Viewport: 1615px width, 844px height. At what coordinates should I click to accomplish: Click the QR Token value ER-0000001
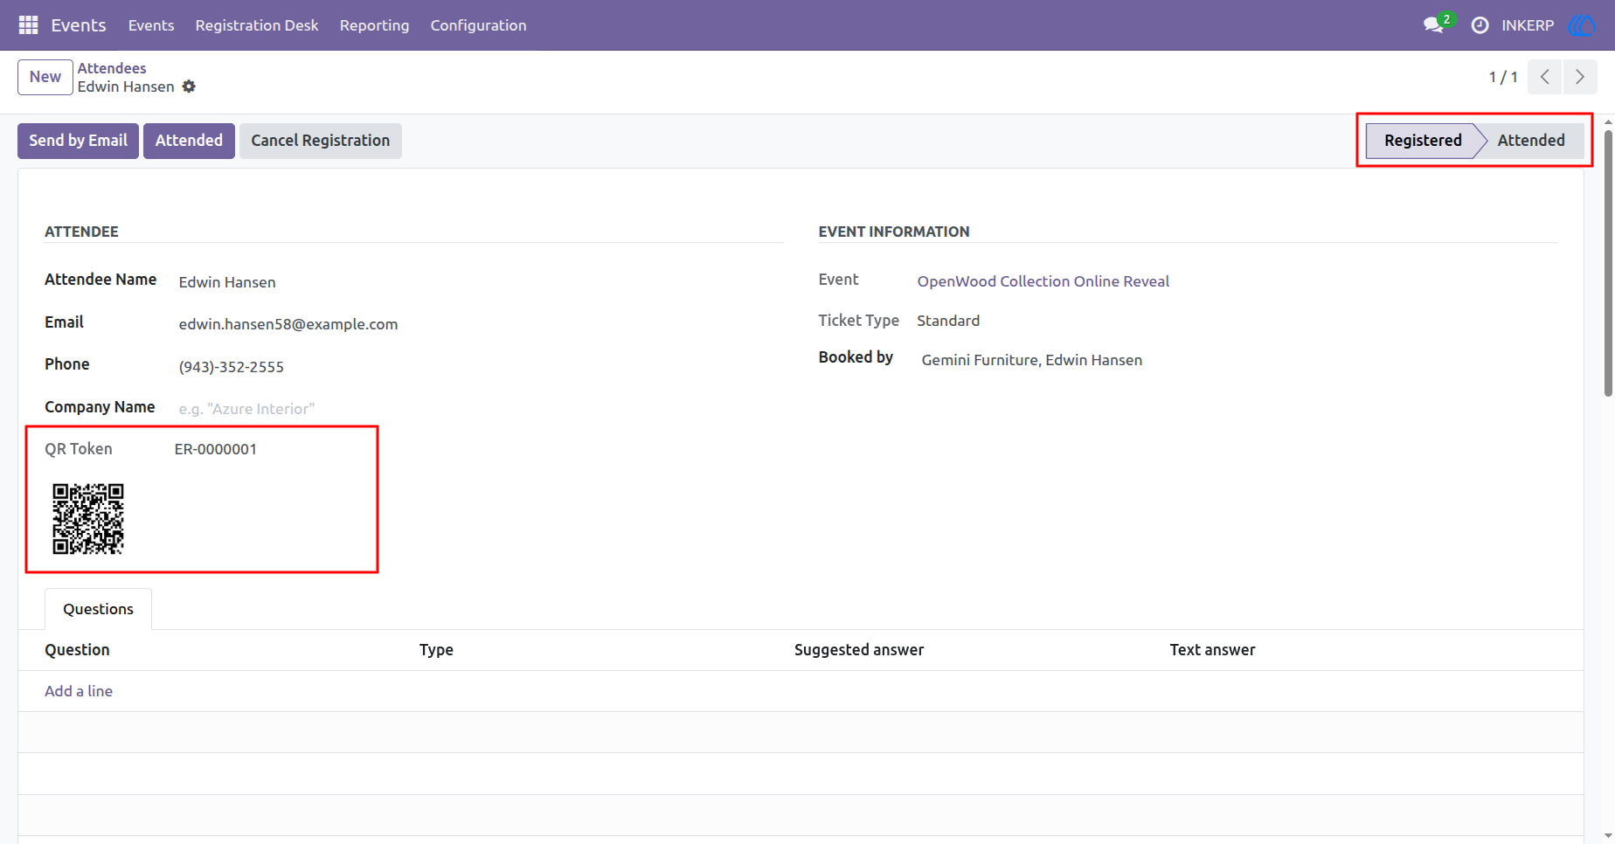click(x=216, y=449)
